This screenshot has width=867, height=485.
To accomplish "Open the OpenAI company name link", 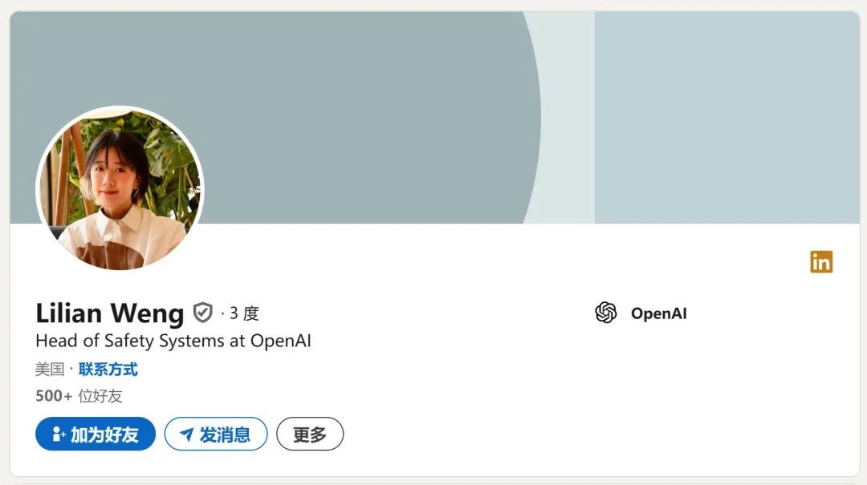I will point(658,313).
